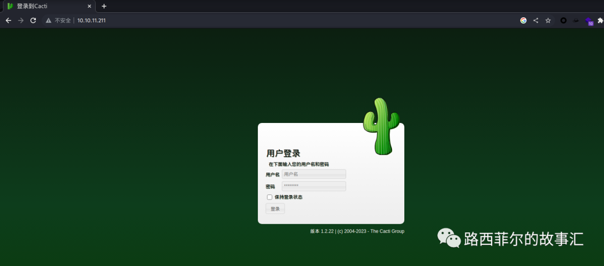Select the 用户登录 heading text
This screenshot has width=604, height=266.
tap(283, 153)
